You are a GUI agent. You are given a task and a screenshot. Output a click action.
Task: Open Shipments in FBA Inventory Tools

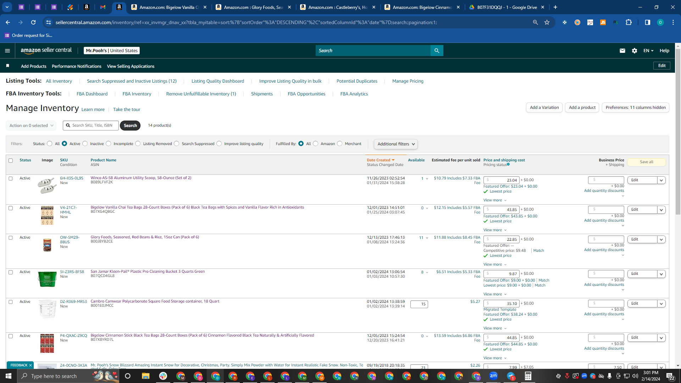262,94
